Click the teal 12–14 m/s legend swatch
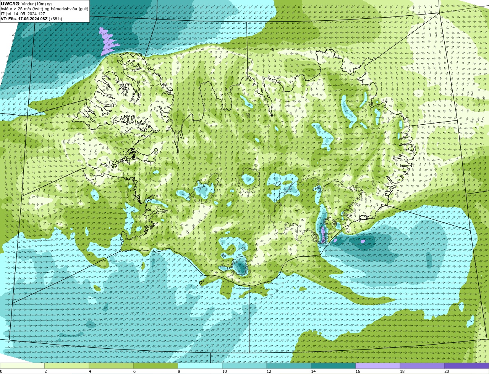This screenshot has width=489, height=374. click(x=289, y=366)
